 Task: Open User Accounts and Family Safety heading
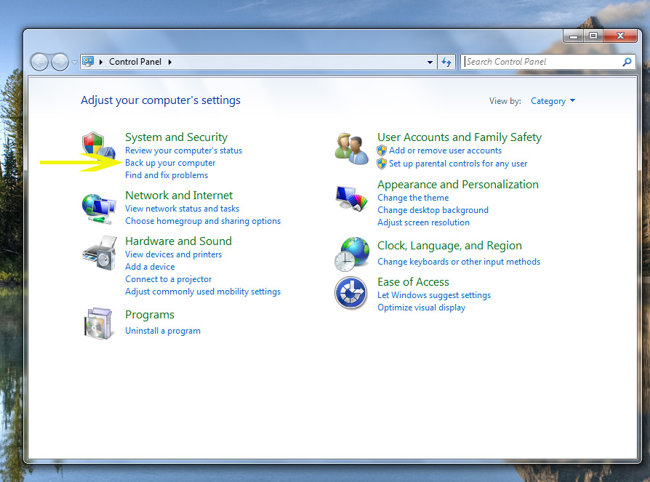(460, 137)
